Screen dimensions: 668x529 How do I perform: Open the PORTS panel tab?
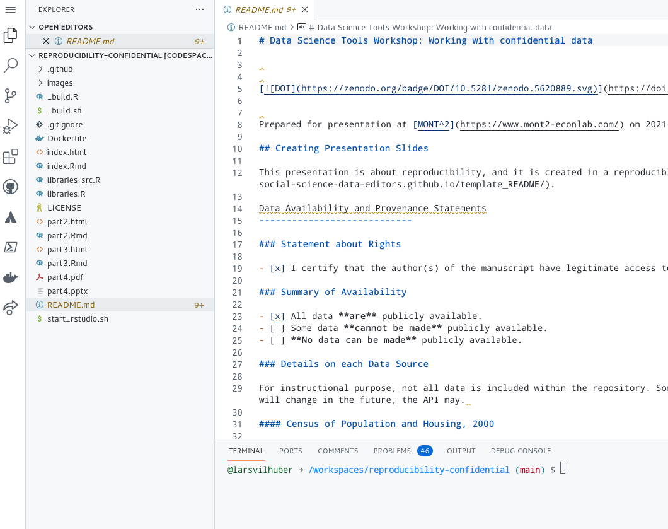pos(291,450)
